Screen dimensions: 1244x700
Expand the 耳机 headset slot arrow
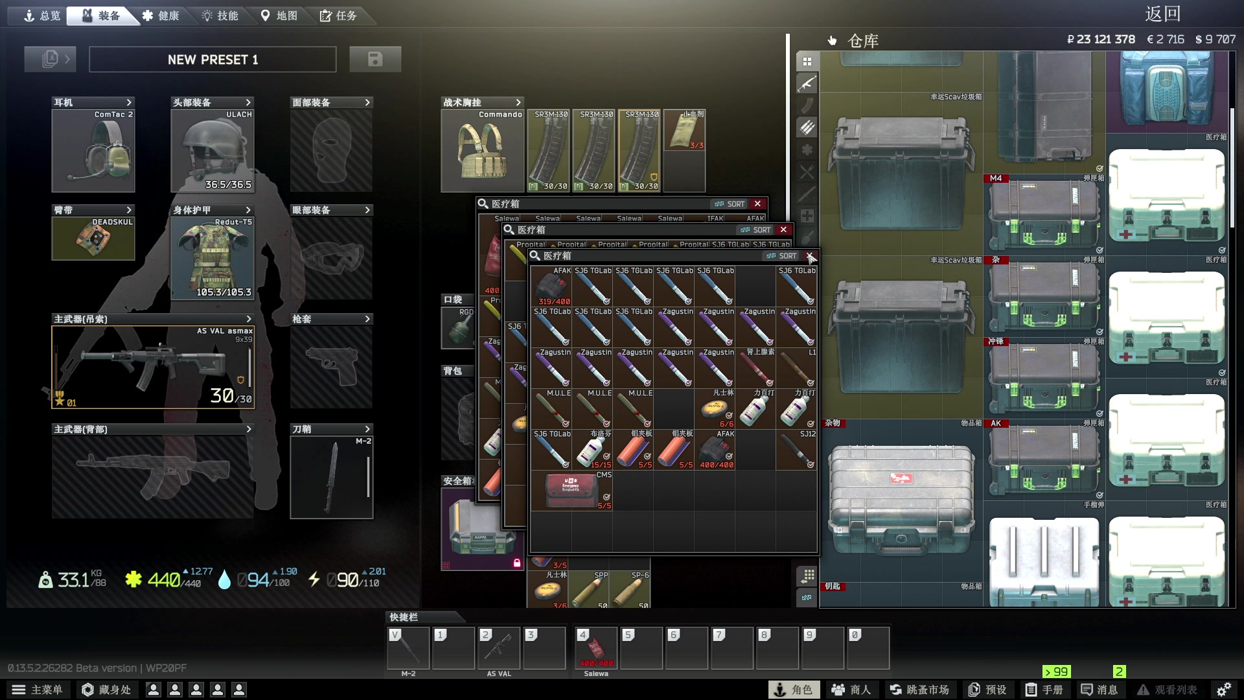129,102
